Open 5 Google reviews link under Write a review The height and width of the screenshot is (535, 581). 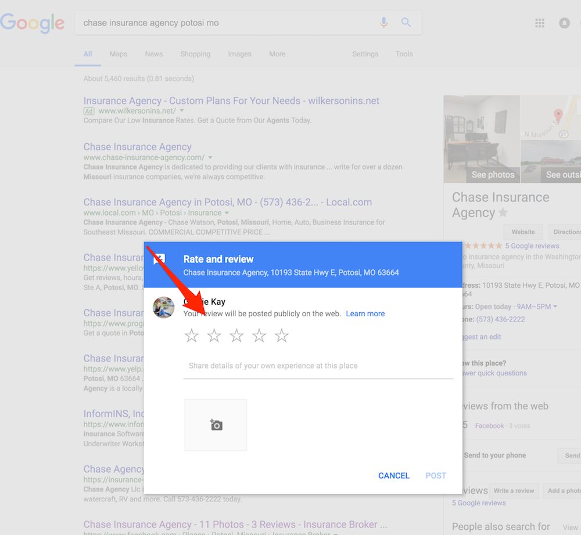pyautogui.click(x=479, y=503)
